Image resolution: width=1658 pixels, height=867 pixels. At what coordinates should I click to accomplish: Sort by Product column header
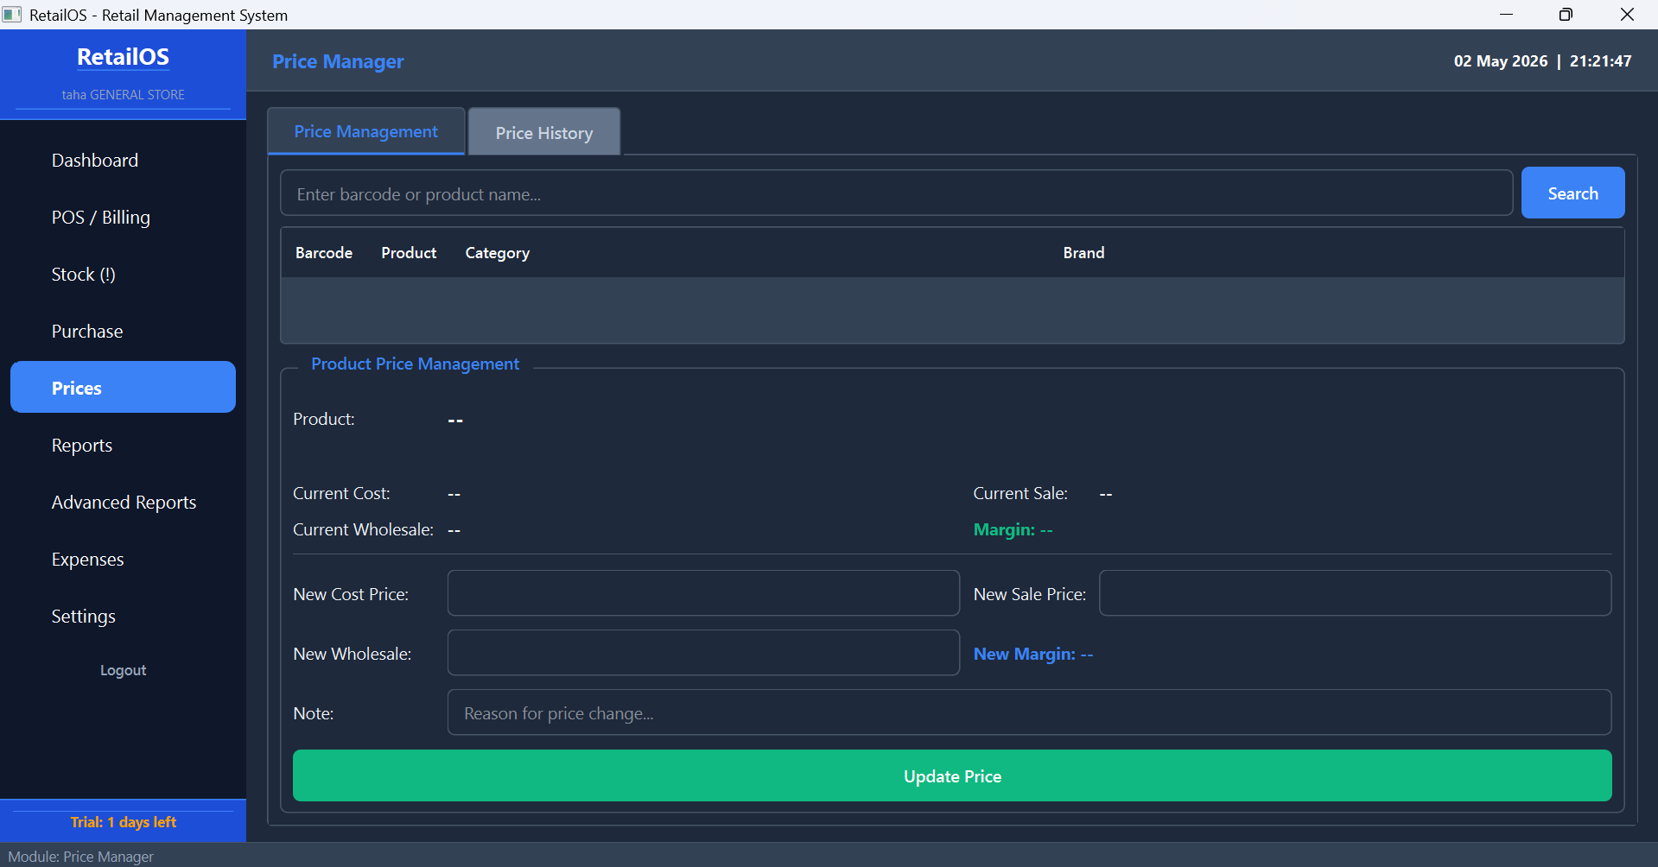(x=409, y=253)
